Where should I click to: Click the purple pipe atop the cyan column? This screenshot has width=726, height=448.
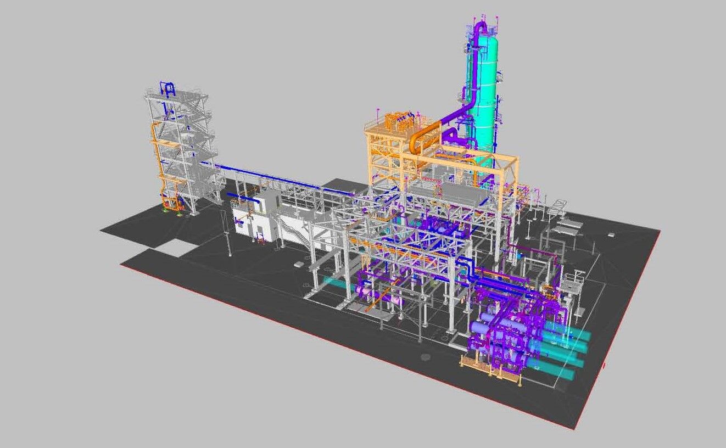481,27
